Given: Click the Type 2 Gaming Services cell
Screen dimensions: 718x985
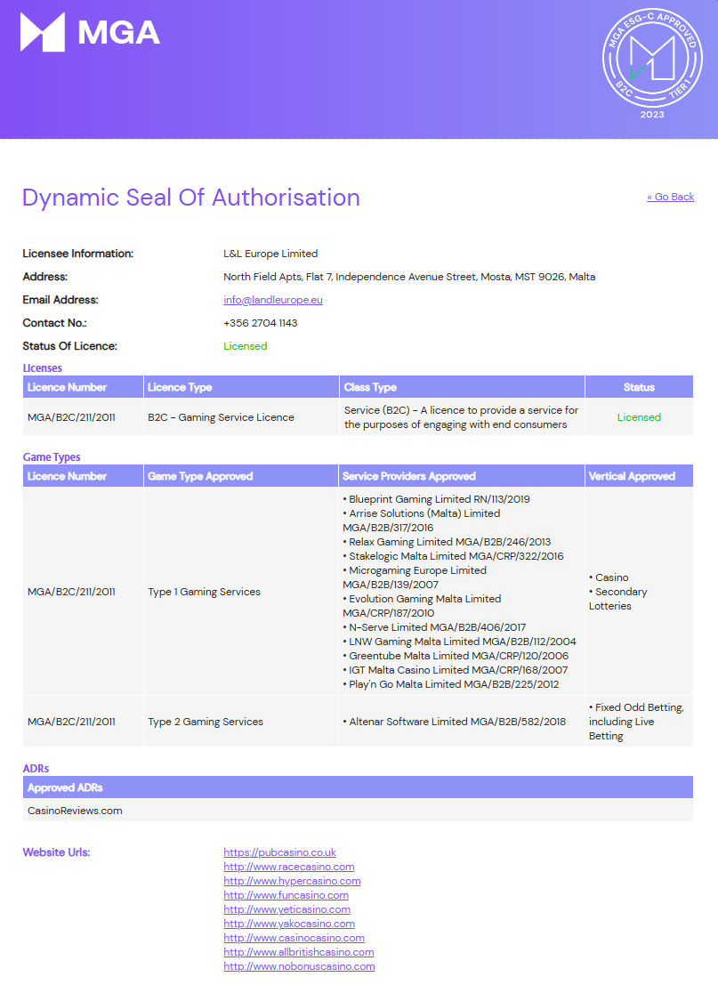Looking at the screenshot, I should click(x=206, y=722).
